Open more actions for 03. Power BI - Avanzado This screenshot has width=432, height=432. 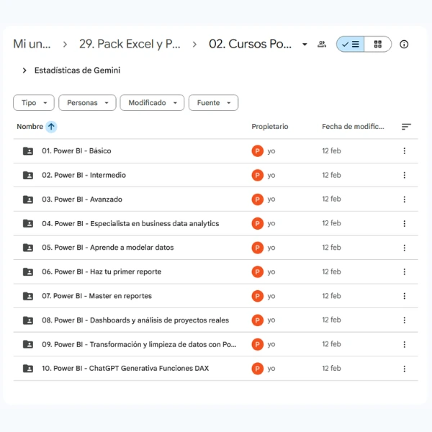click(404, 199)
